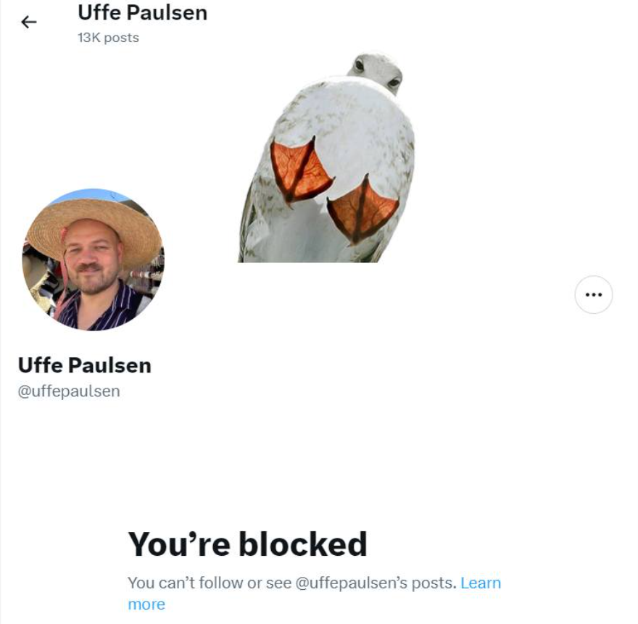This screenshot has width=638, height=624.
Task: Click the word "more" on the second line
Action: point(146,604)
